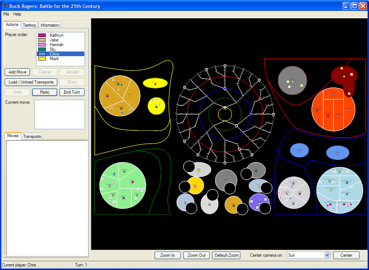Select the yellow dot in Aurora asteroid
The height and width of the screenshot is (270, 369).
point(199,171)
